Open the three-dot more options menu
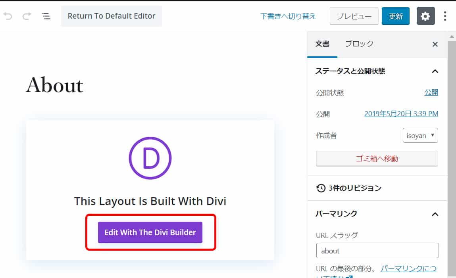456x278 pixels. 445,16
